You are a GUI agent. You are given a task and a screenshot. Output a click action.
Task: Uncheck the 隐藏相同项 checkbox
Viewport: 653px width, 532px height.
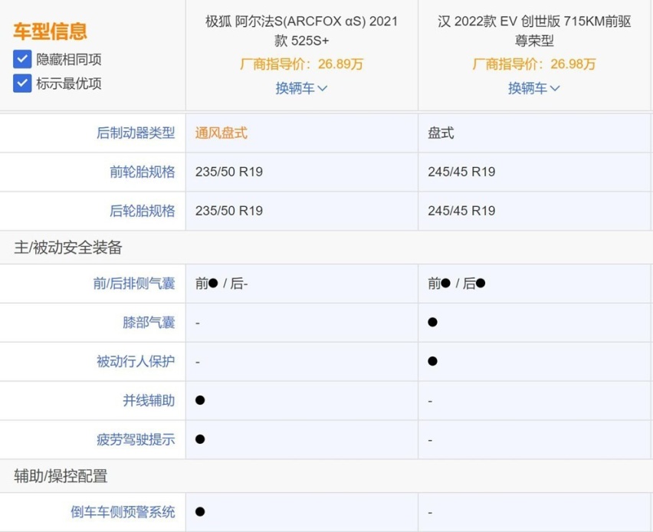point(22,59)
